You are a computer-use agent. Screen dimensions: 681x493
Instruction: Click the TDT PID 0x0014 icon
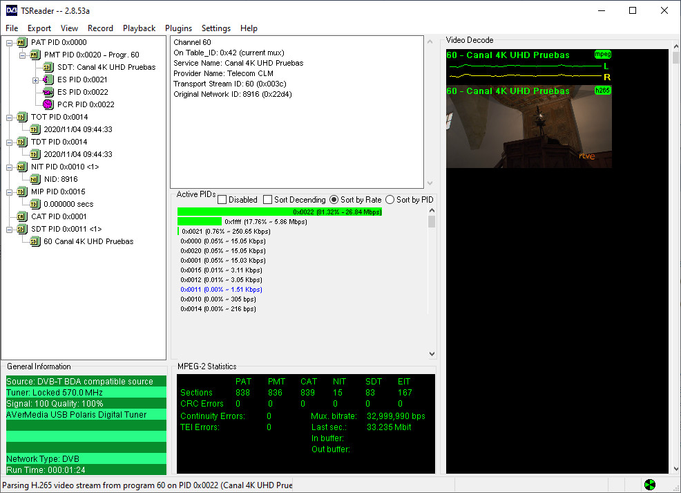point(21,142)
